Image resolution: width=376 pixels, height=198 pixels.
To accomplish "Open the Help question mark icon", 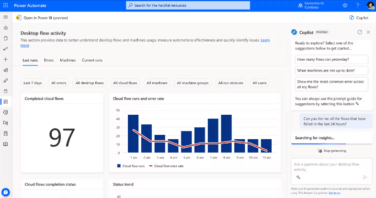I will 357,5.
